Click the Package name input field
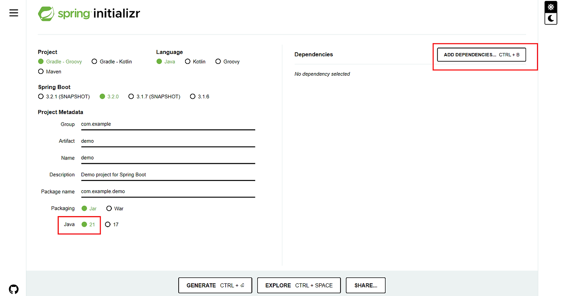Viewport: 582px width, 296px height. pyautogui.click(x=168, y=191)
